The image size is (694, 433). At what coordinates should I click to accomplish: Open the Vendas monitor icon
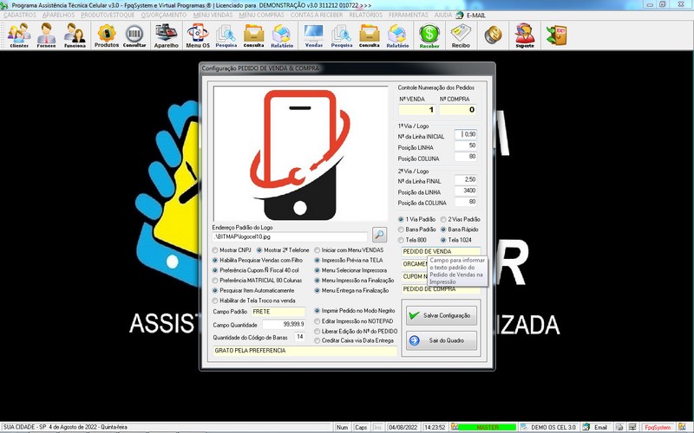(x=313, y=35)
